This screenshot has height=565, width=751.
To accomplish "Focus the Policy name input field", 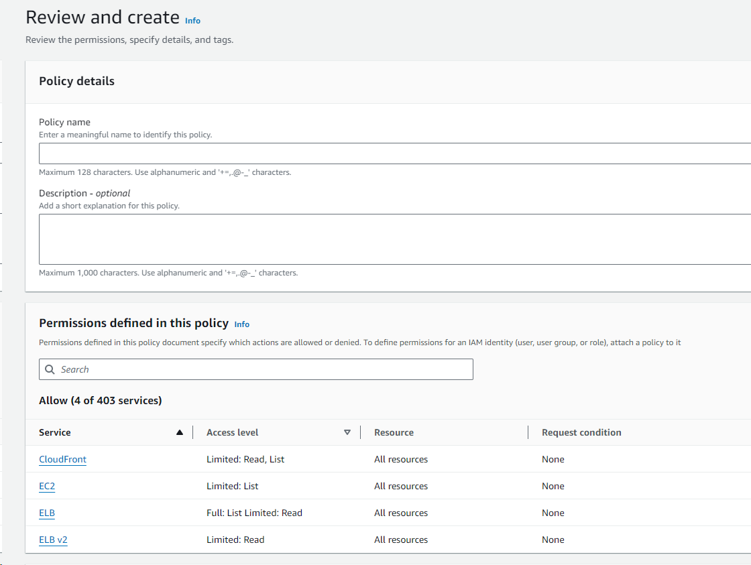I will (x=394, y=153).
